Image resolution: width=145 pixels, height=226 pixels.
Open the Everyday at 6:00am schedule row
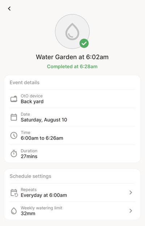[x=72, y=193]
